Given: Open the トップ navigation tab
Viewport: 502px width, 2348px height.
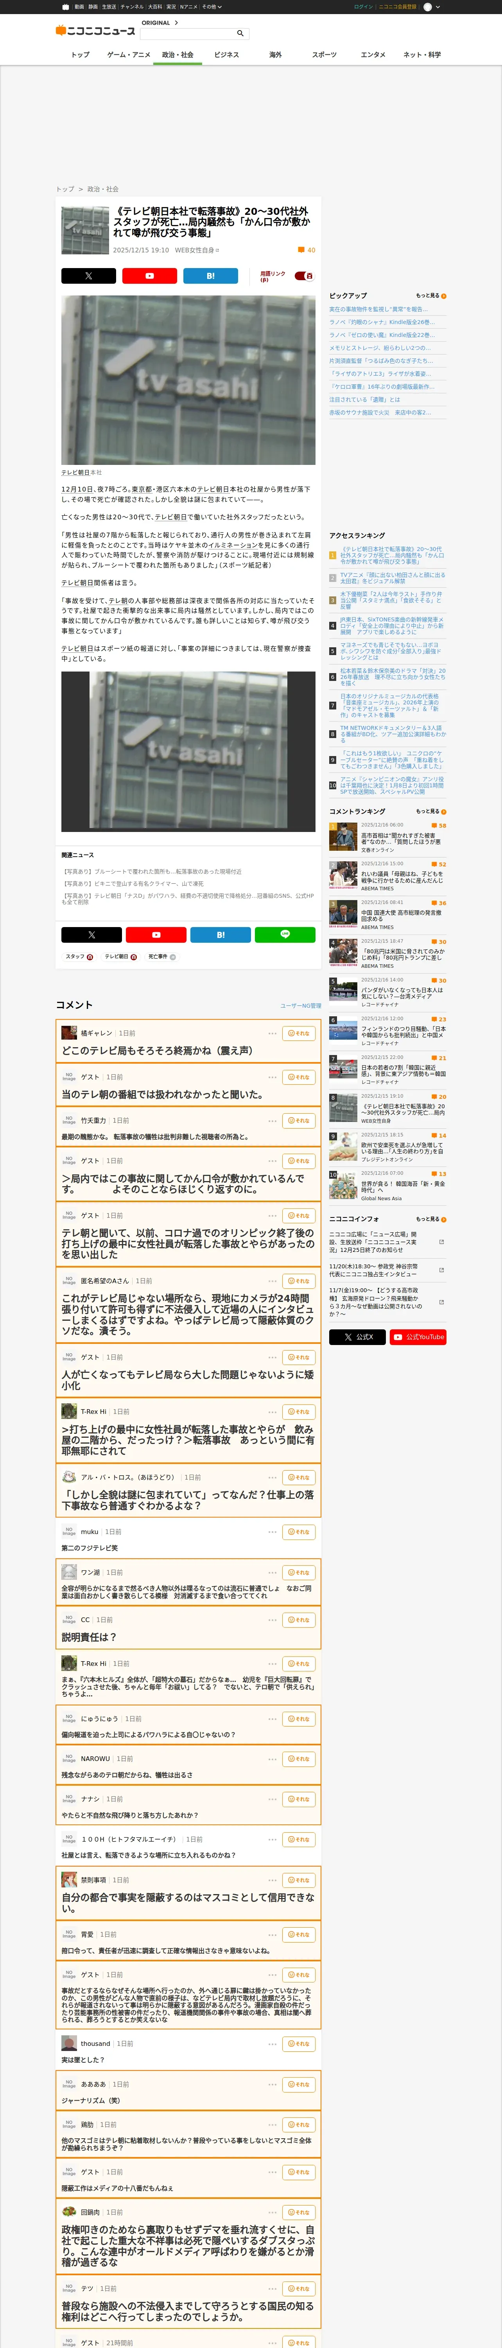Looking at the screenshot, I should 80,55.
